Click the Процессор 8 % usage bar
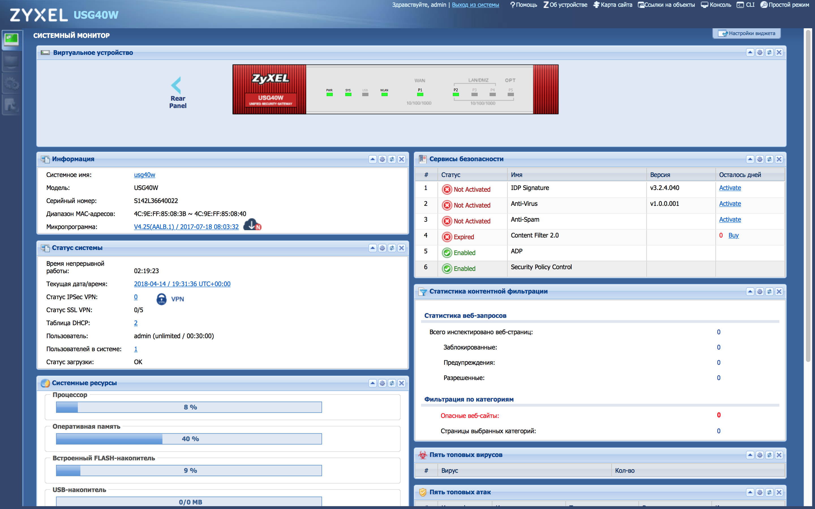 189,407
